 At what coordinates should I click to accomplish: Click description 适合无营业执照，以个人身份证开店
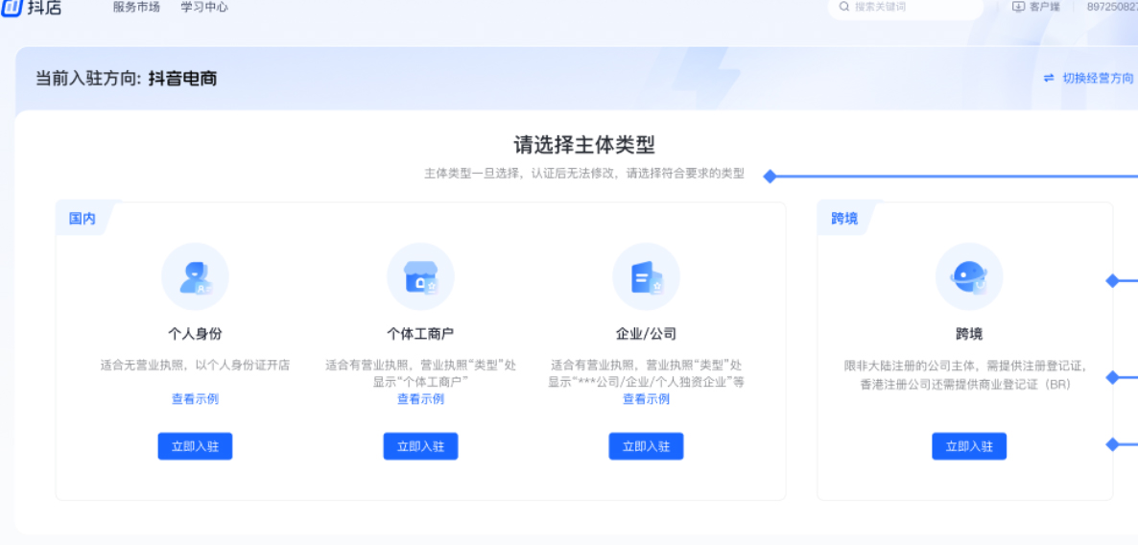point(195,365)
